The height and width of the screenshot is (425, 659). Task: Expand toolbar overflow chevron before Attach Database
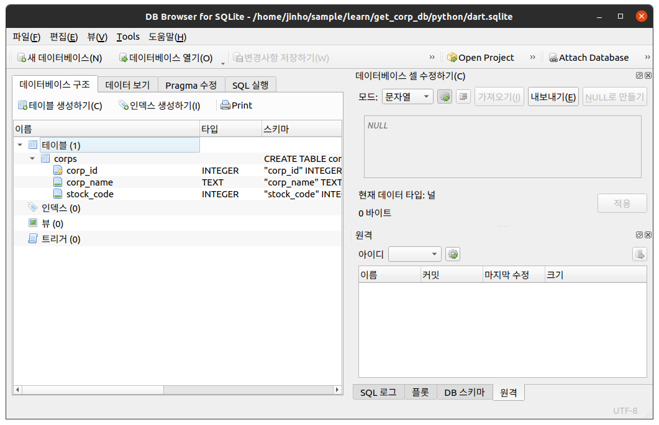tap(532, 57)
